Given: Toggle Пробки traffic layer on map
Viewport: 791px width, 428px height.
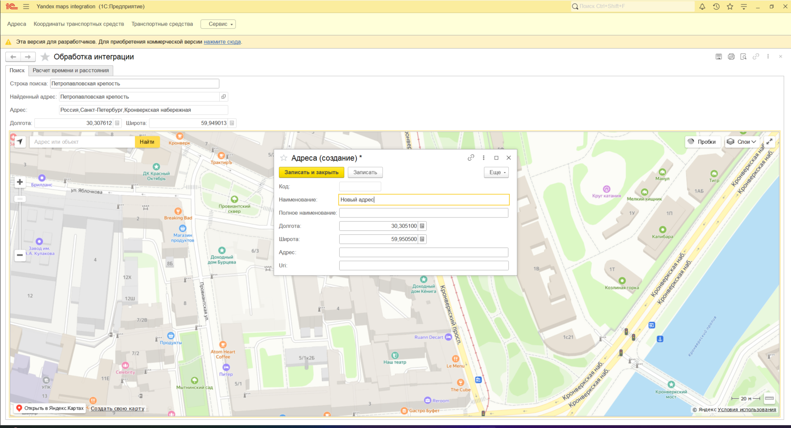Looking at the screenshot, I should [x=703, y=142].
